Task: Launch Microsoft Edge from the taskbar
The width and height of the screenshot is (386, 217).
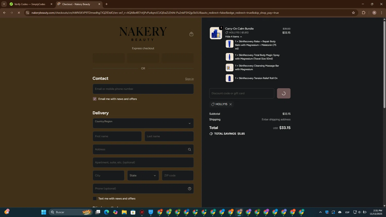Action: (x=107, y=212)
